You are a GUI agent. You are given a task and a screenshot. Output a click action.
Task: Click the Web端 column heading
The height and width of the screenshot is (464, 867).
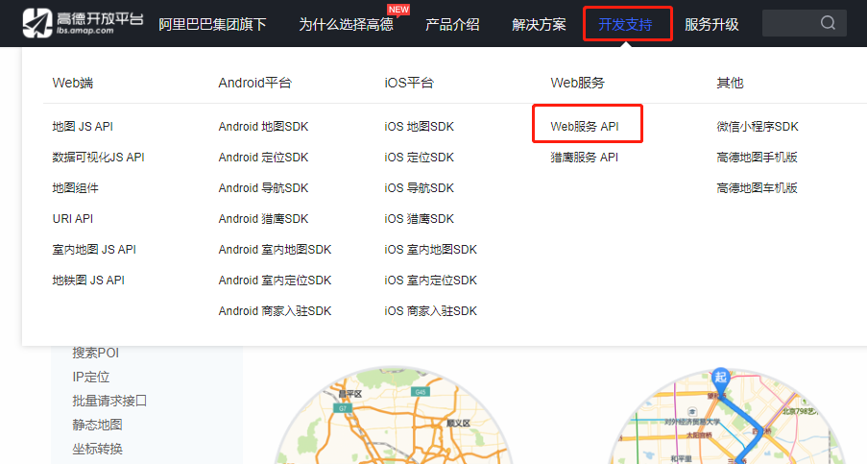click(x=72, y=83)
